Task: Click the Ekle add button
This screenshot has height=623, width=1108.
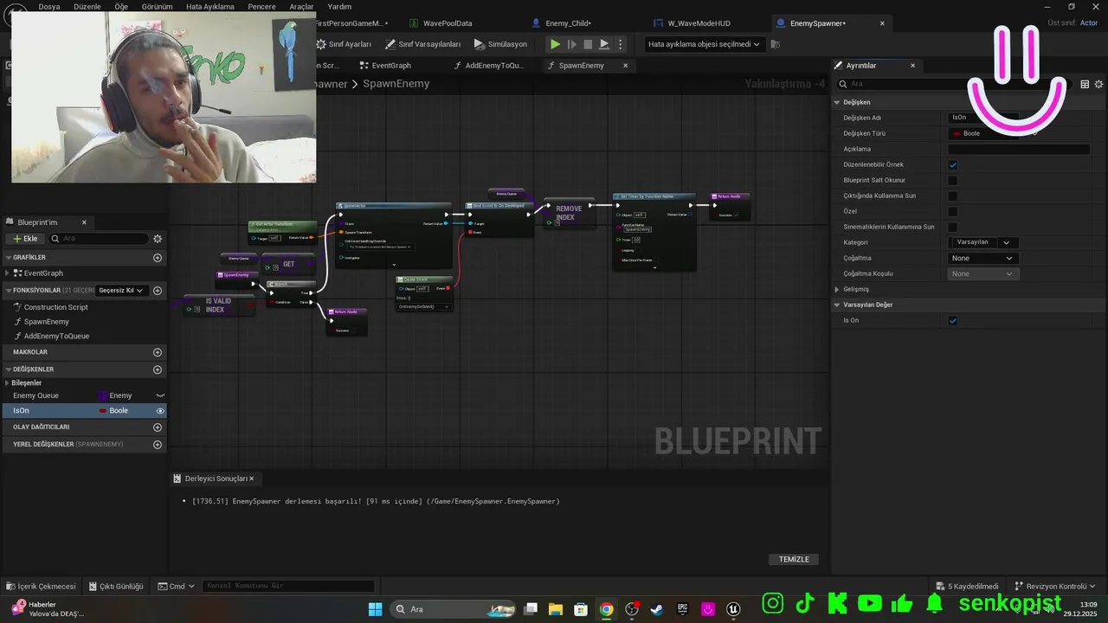Action: (25, 239)
